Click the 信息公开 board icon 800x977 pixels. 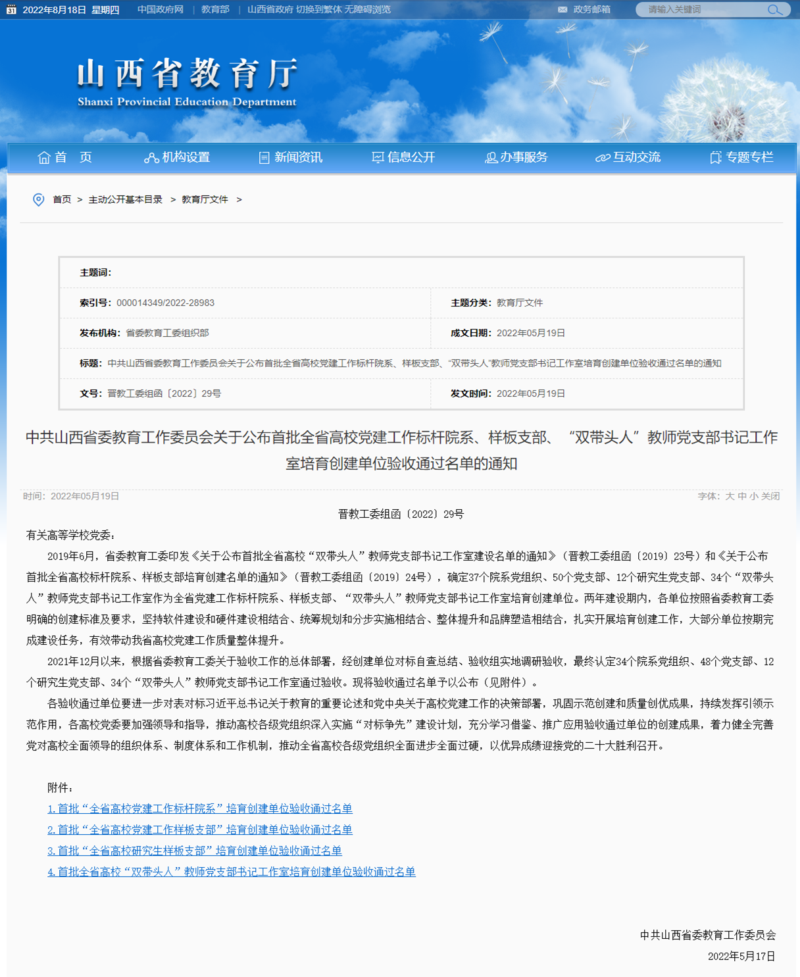point(378,158)
